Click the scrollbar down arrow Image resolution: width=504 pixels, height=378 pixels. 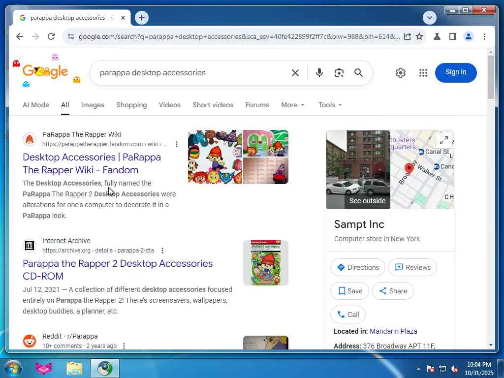tap(491, 345)
